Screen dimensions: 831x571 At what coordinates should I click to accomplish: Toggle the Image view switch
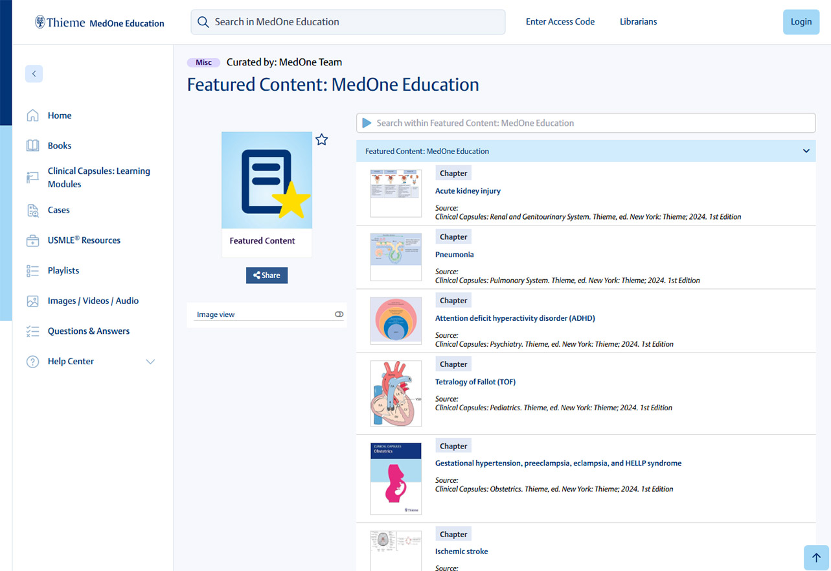339,314
